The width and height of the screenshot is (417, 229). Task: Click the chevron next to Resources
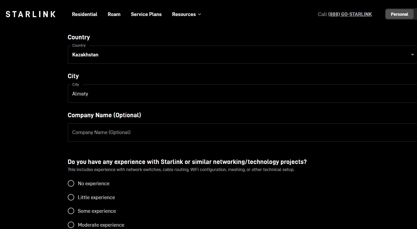(x=200, y=14)
